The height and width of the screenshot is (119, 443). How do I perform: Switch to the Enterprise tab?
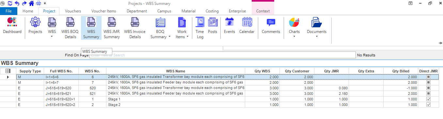tap(237, 11)
